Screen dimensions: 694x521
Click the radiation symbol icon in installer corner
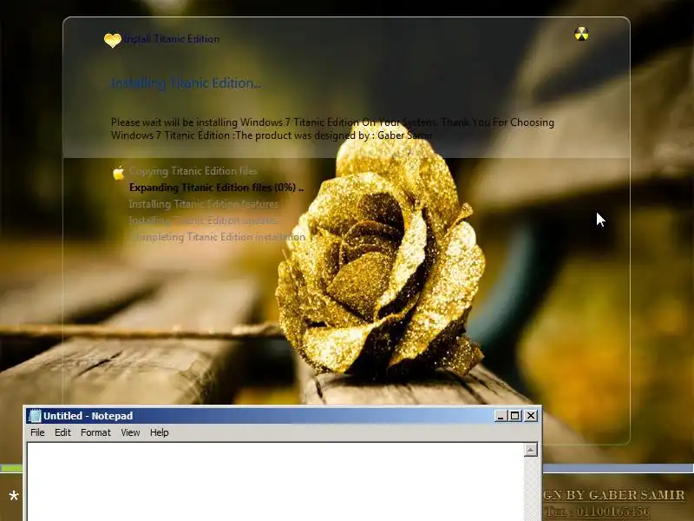(x=581, y=34)
